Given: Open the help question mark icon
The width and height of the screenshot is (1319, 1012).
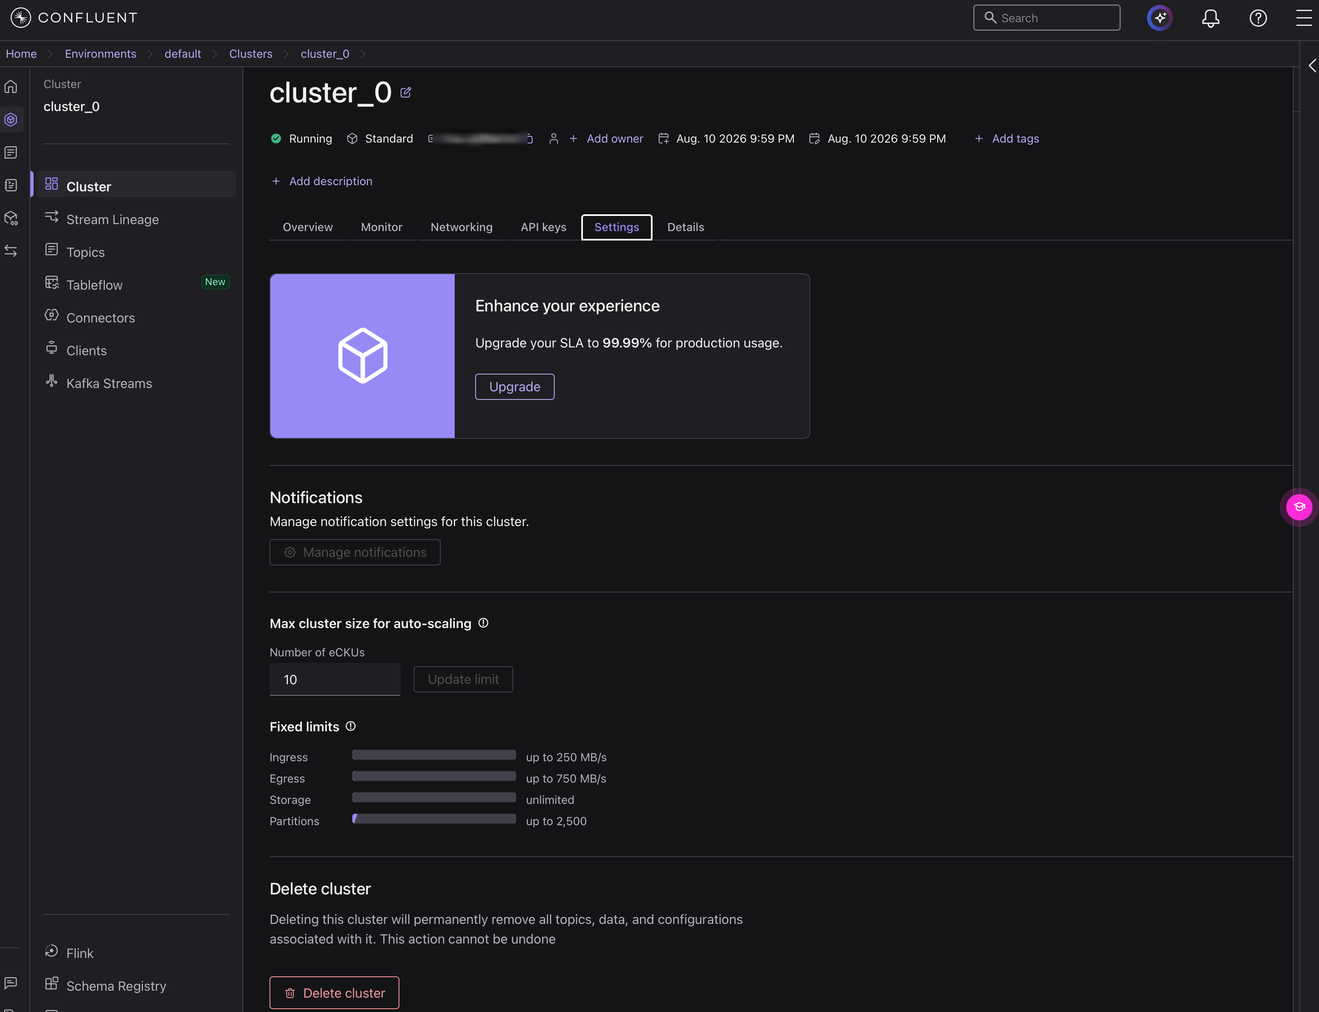Looking at the screenshot, I should (x=1258, y=18).
